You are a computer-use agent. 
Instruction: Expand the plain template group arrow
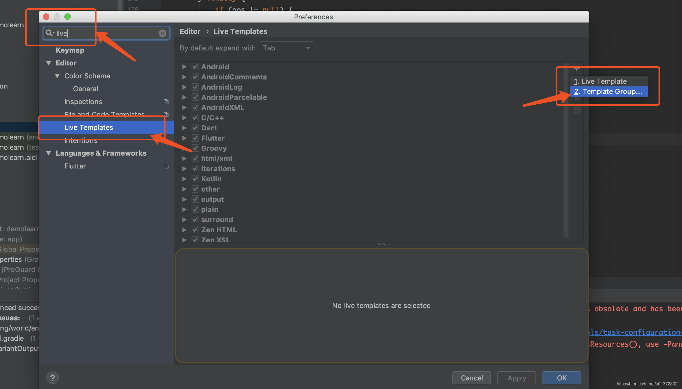(185, 209)
